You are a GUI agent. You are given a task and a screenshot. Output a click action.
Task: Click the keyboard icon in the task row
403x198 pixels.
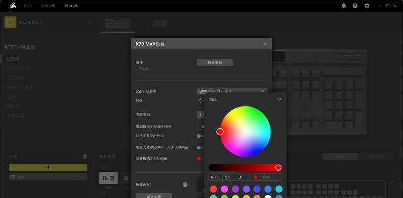[13, 177]
